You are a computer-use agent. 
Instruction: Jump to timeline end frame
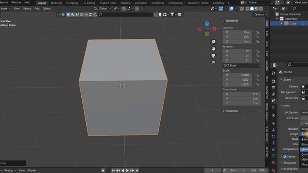pyautogui.click(x=137, y=171)
